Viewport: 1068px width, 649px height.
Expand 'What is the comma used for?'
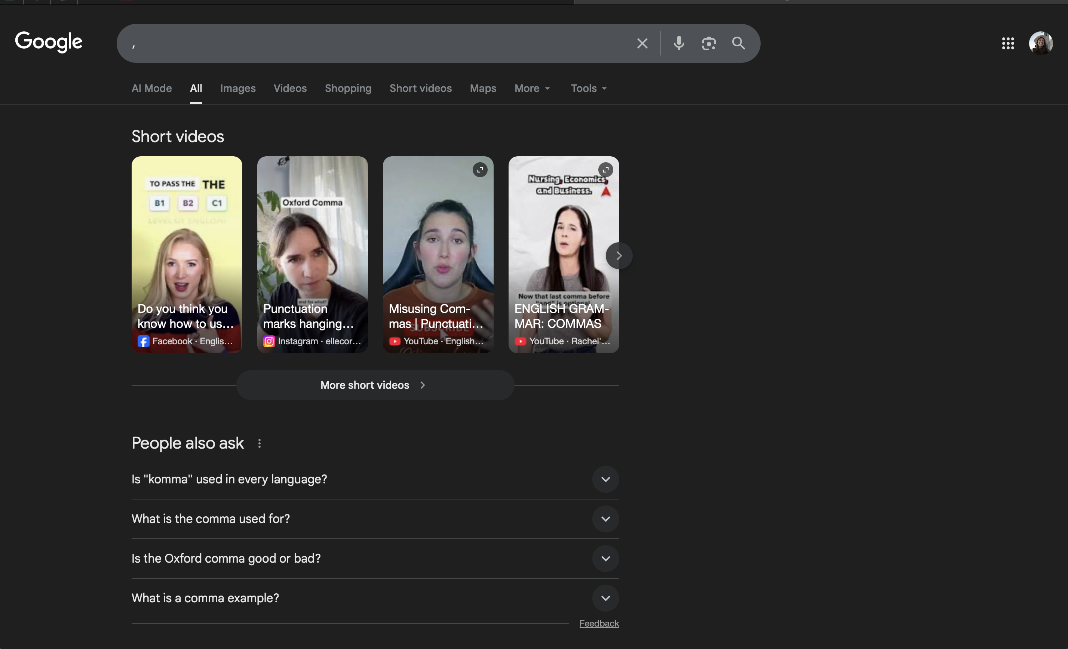click(x=605, y=519)
